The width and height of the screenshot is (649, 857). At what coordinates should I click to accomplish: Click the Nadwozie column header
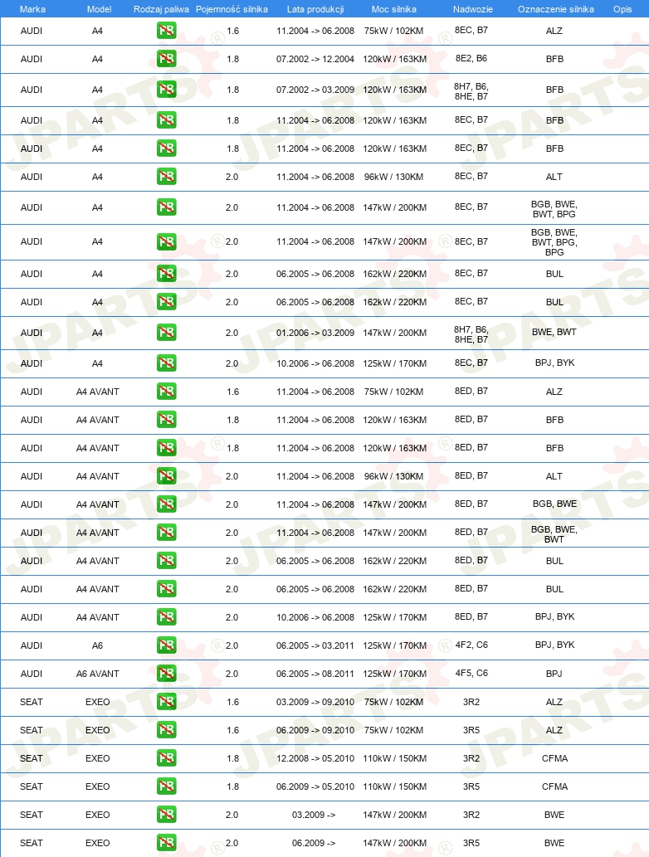coord(473,9)
